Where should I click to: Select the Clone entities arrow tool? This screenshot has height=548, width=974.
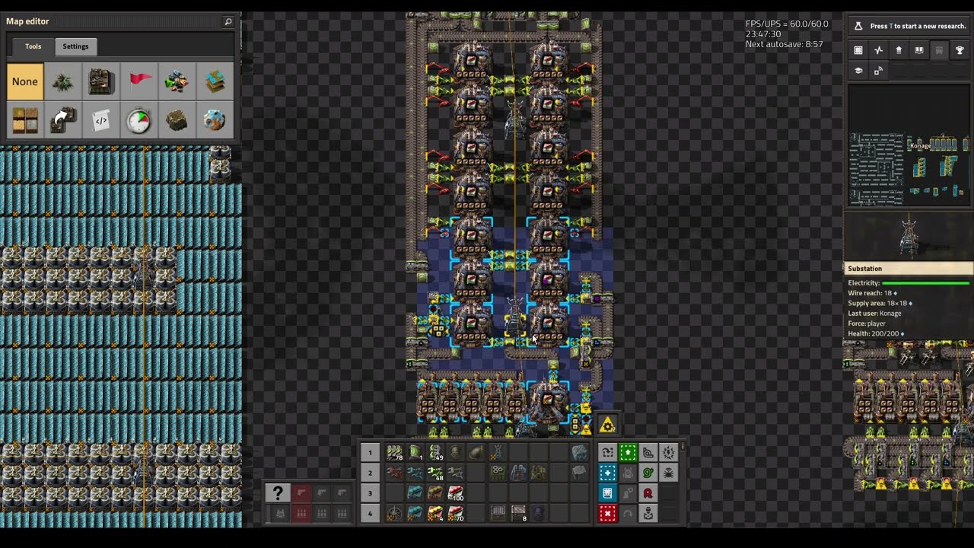[63, 120]
